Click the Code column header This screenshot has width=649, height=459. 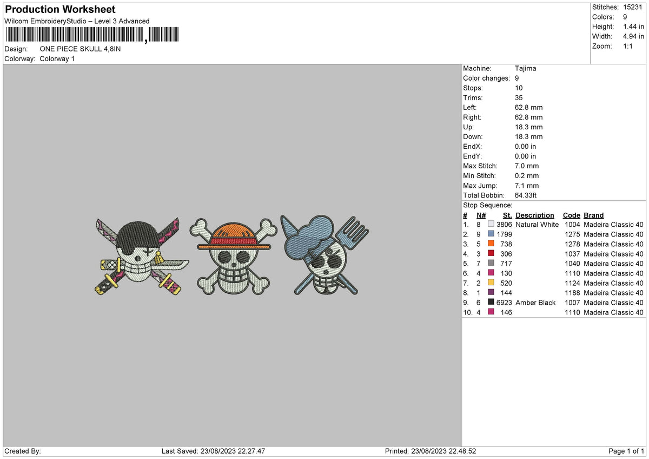coord(571,215)
